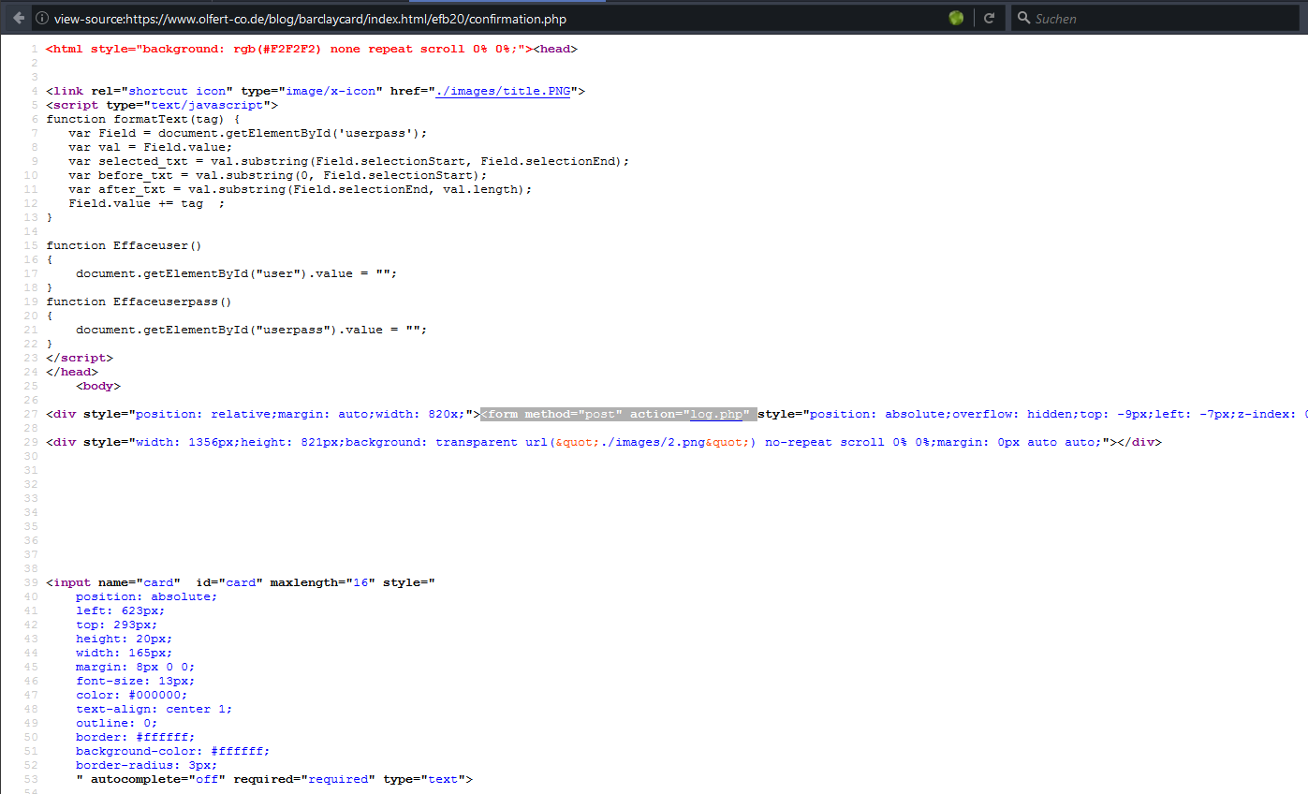Click the var val = Field.value line
The width and height of the screenshot is (1308, 794).
[x=150, y=147]
